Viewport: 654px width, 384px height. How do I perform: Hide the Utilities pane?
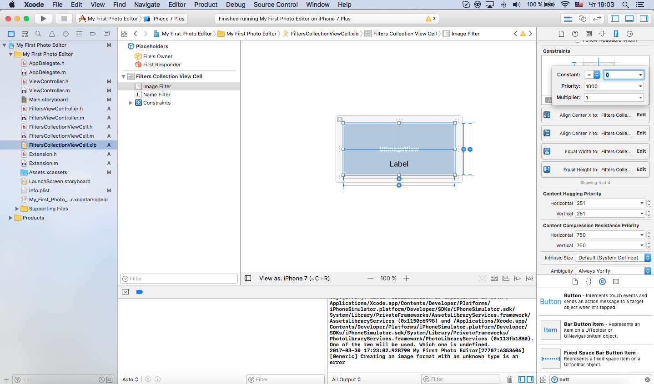coord(644,19)
